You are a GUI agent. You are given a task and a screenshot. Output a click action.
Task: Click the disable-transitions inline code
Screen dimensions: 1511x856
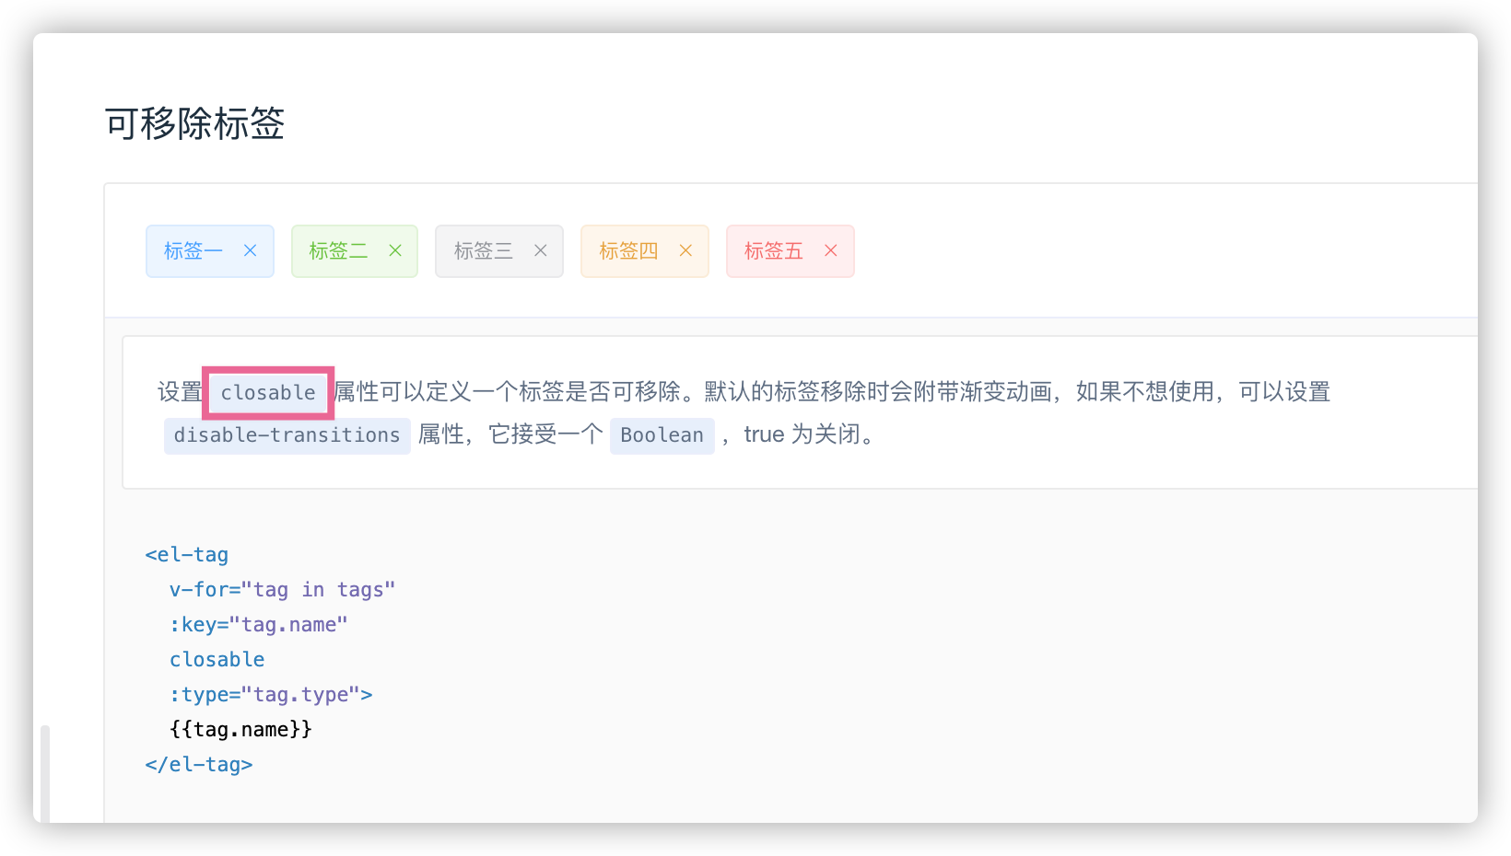287,435
